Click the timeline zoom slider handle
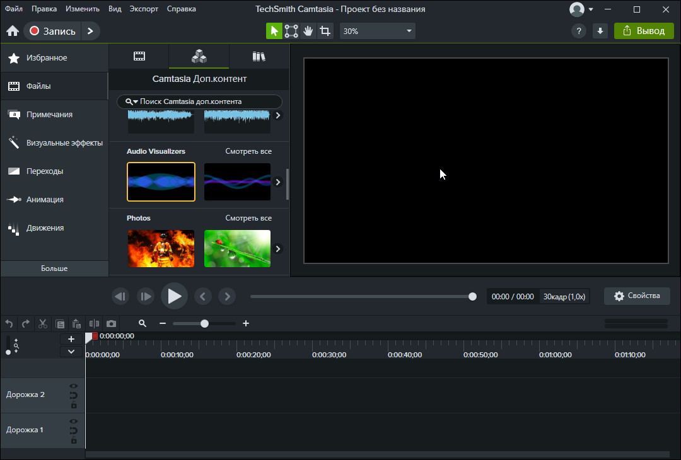This screenshot has height=460, width=681. coord(204,323)
